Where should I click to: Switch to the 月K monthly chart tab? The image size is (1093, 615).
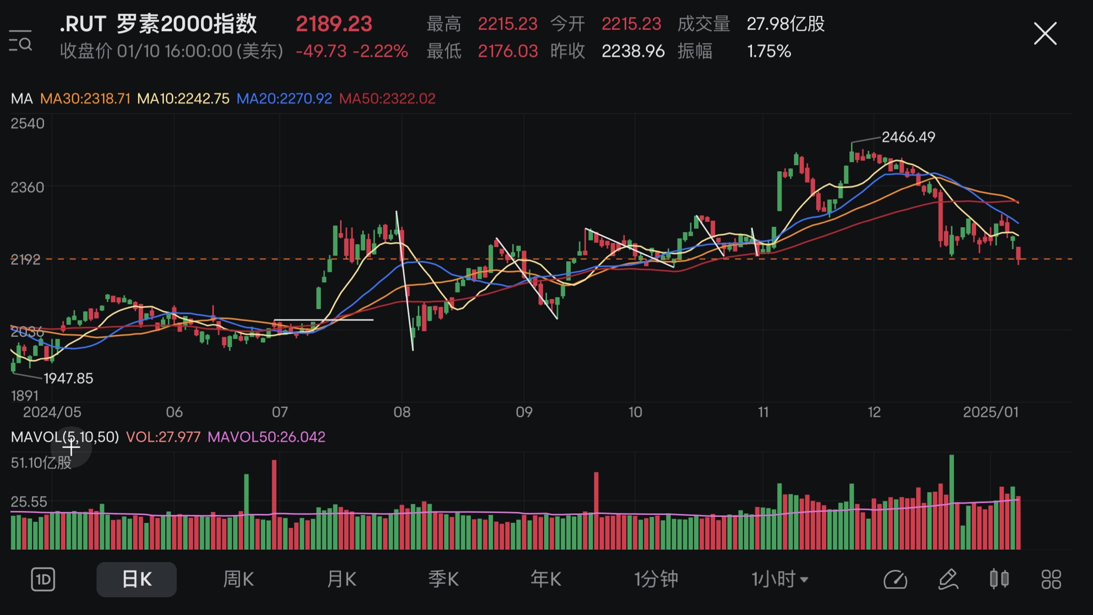(342, 579)
